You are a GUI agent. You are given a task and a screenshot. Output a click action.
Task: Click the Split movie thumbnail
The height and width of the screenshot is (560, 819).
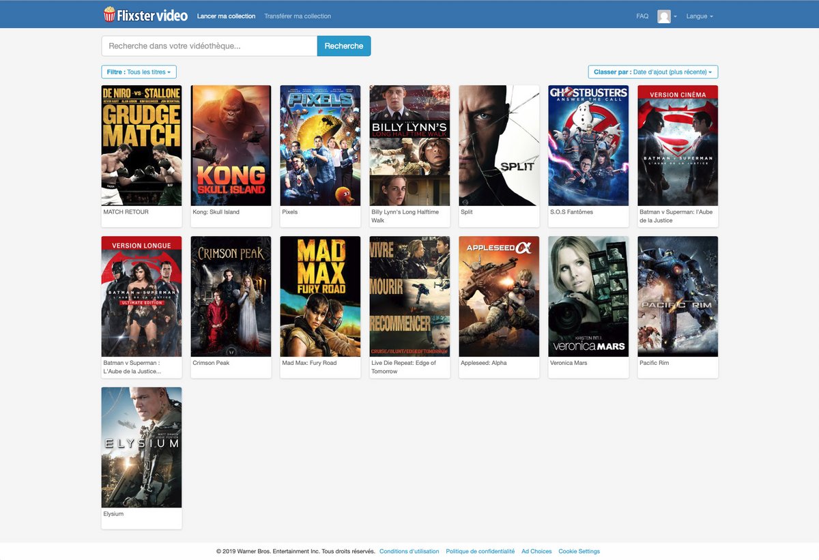coord(498,145)
